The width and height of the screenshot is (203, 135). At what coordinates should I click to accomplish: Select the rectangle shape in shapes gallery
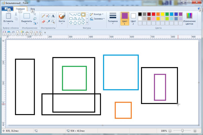(83, 14)
